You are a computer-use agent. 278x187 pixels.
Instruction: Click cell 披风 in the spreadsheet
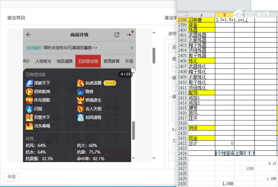click(x=201, y=113)
